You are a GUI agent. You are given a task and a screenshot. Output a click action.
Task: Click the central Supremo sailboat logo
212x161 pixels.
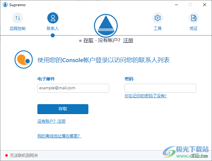106,26
